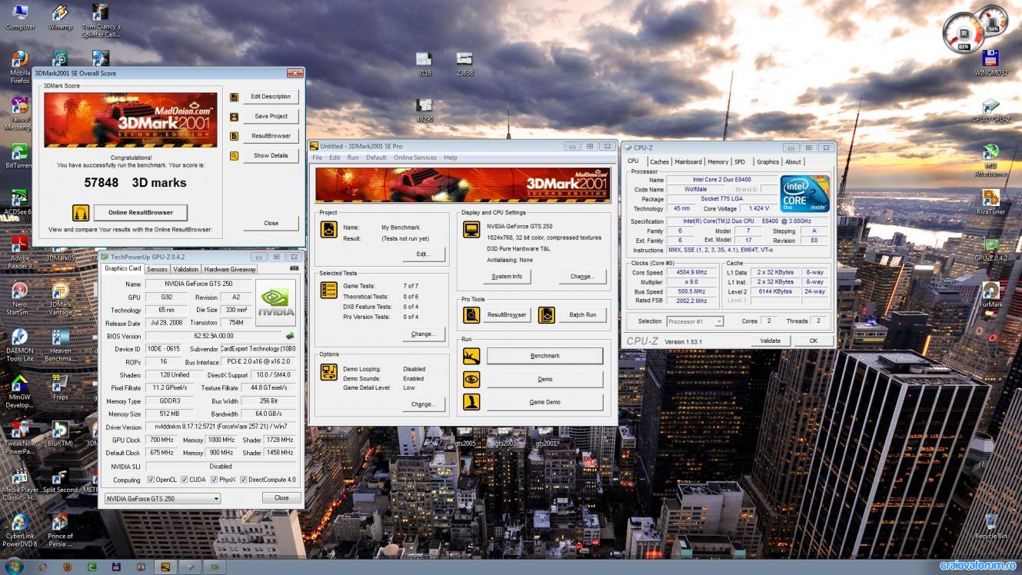The image size is (1022, 575).
Task: Click the floppy icon beside Save Project
Action: coord(235,116)
